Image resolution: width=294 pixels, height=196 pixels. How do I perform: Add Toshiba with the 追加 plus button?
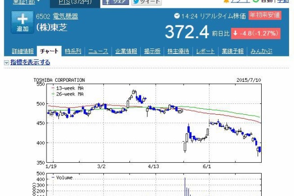click(x=23, y=22)
